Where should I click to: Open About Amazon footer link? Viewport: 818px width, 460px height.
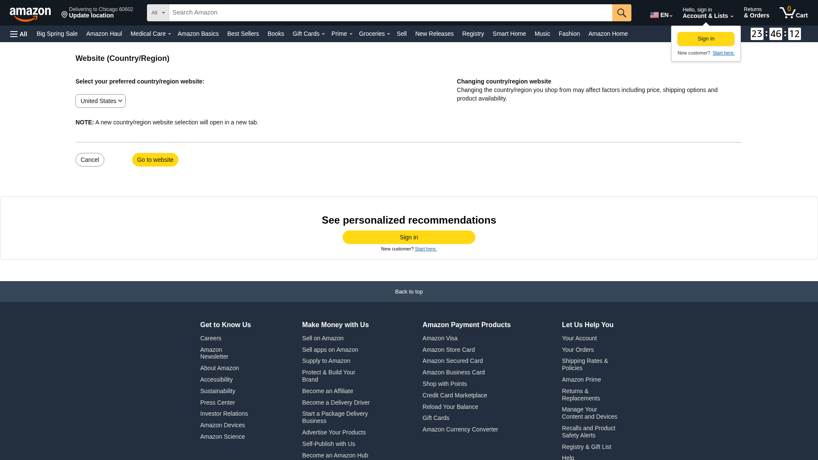click(x=219, y=368)
